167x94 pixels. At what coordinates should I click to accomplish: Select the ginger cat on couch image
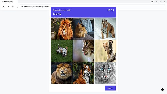84,29
